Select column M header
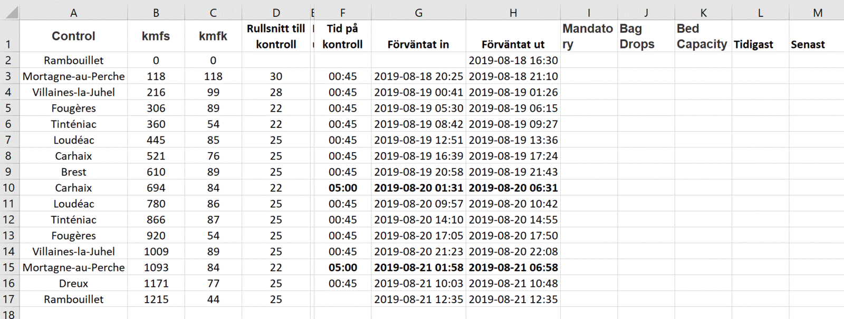Viewport: 844px width, 319px height. pos(817,13)
